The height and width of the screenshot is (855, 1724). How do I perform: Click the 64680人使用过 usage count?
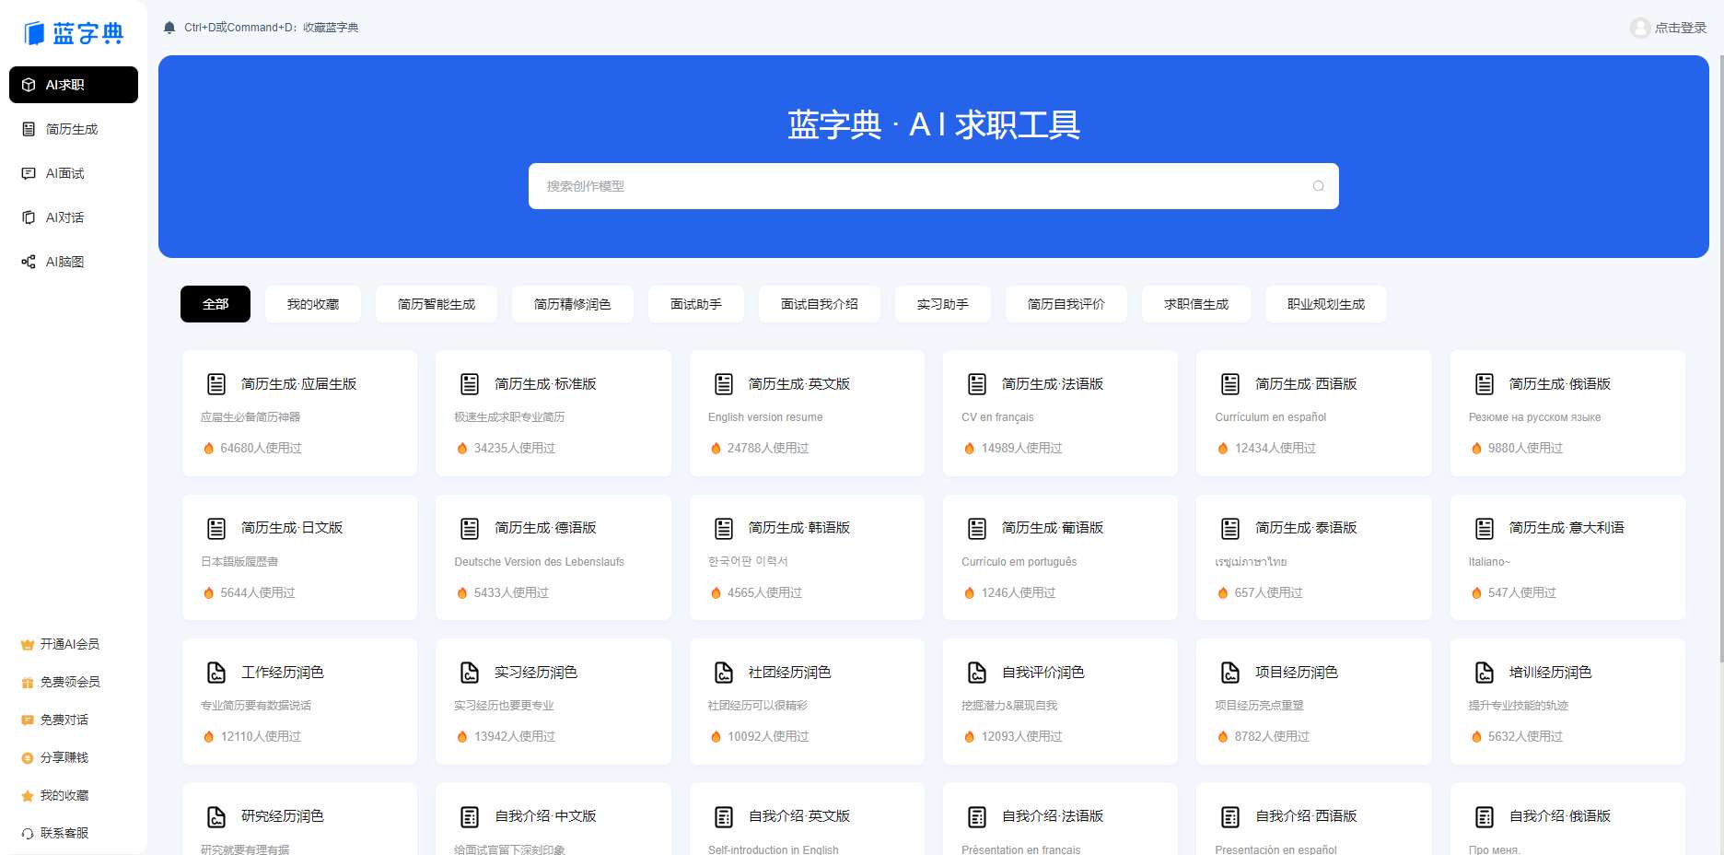(261, 449)
